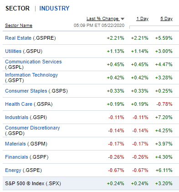The height and width of the screenshot is (192, 179).
Task: Open the Real Estate sector link
Action: [x=18, y=38]
